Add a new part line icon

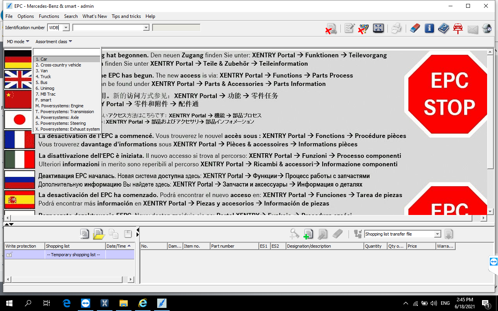(x=308, y=234)
